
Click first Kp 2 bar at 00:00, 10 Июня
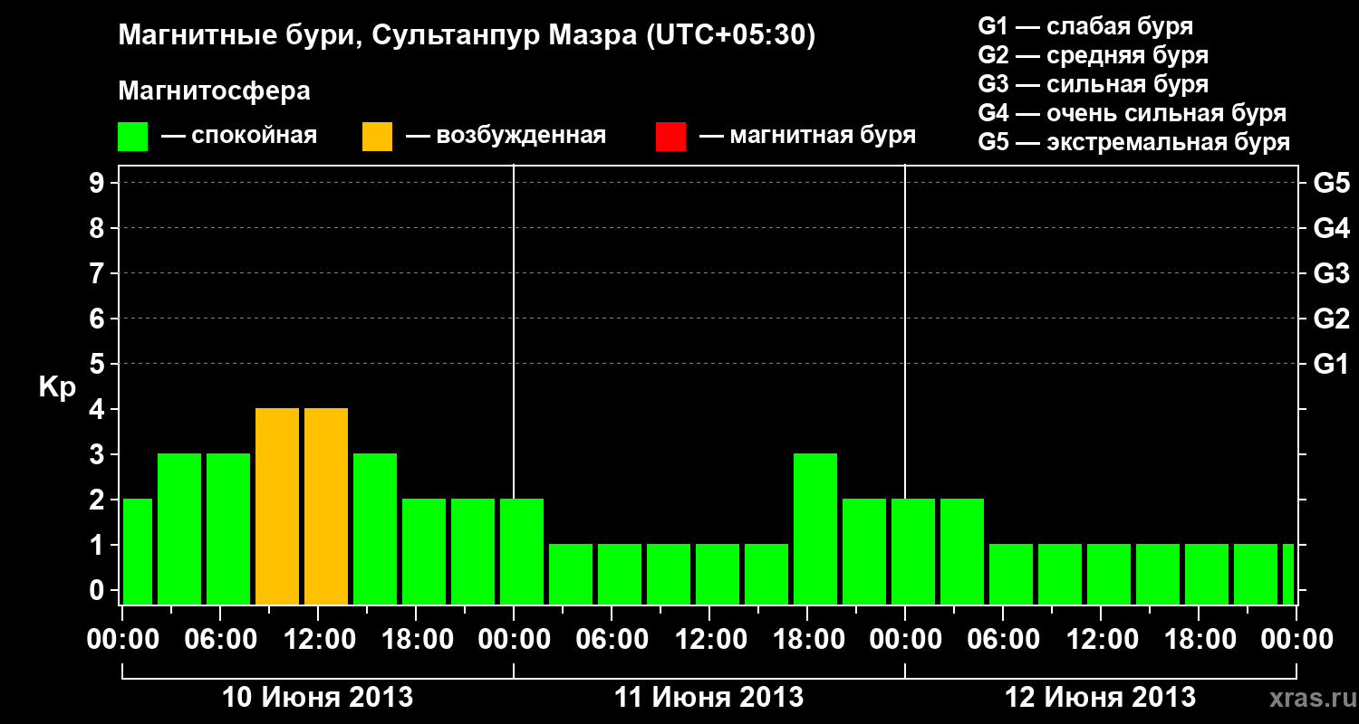tap(137, 552)
